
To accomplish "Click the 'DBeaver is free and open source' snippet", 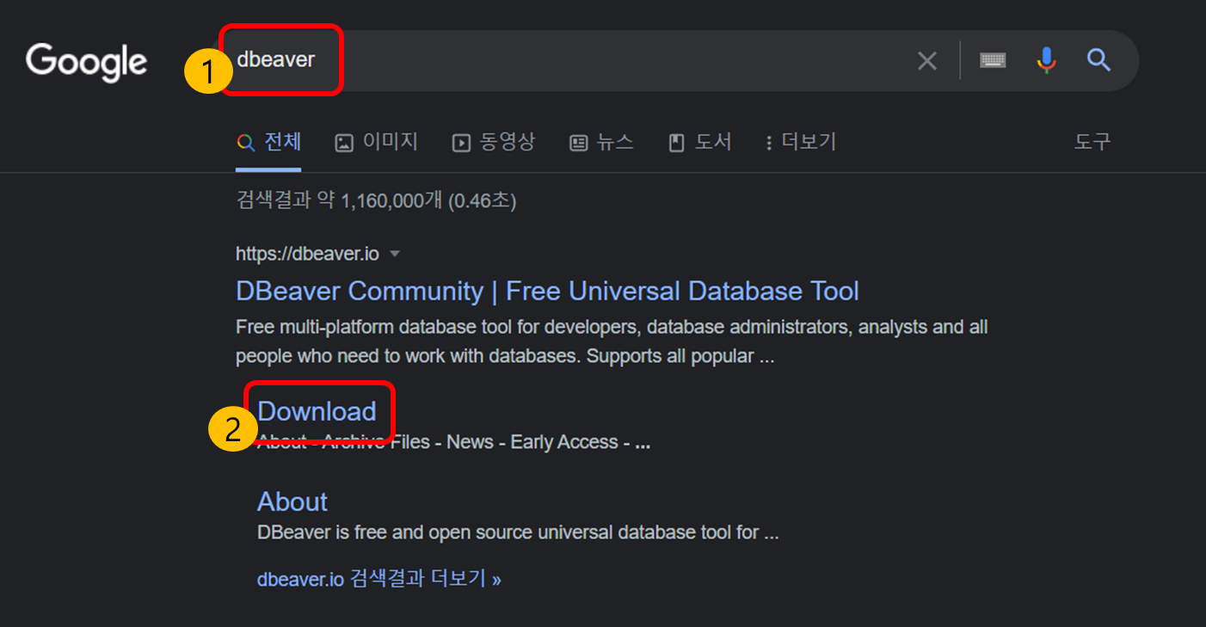I will pyautogui.click(x=518, y=532).
